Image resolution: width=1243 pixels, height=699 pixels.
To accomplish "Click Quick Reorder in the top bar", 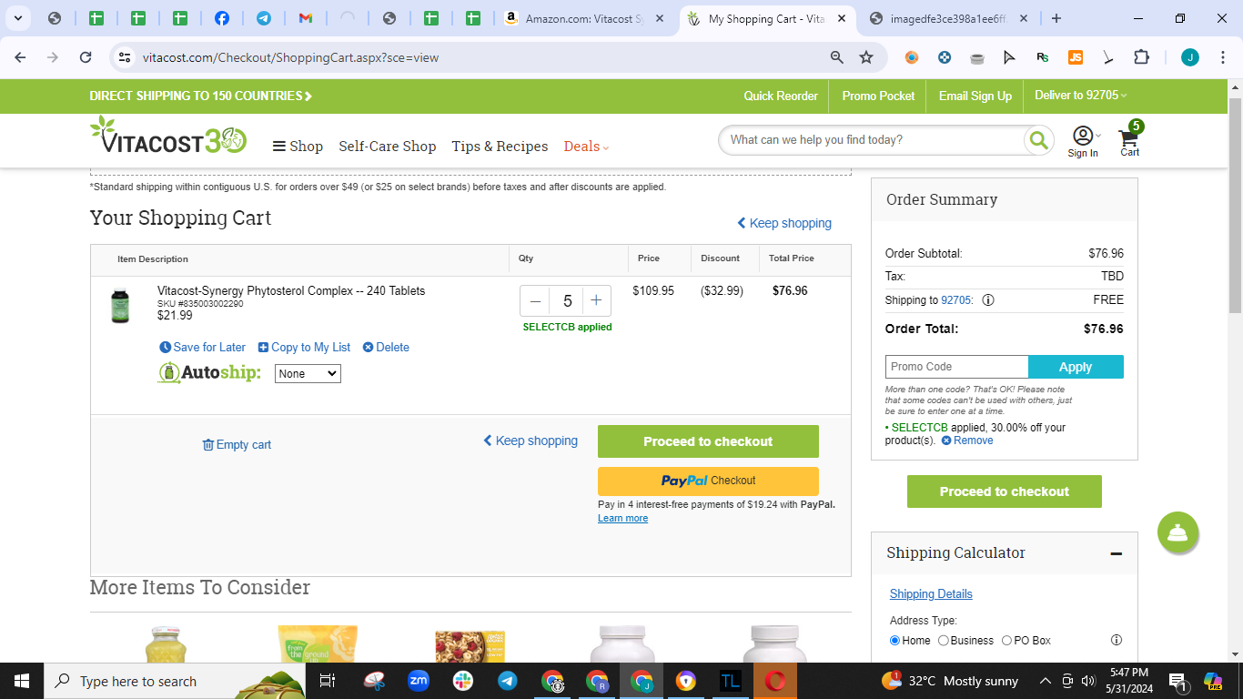I will tap(781, 96).
